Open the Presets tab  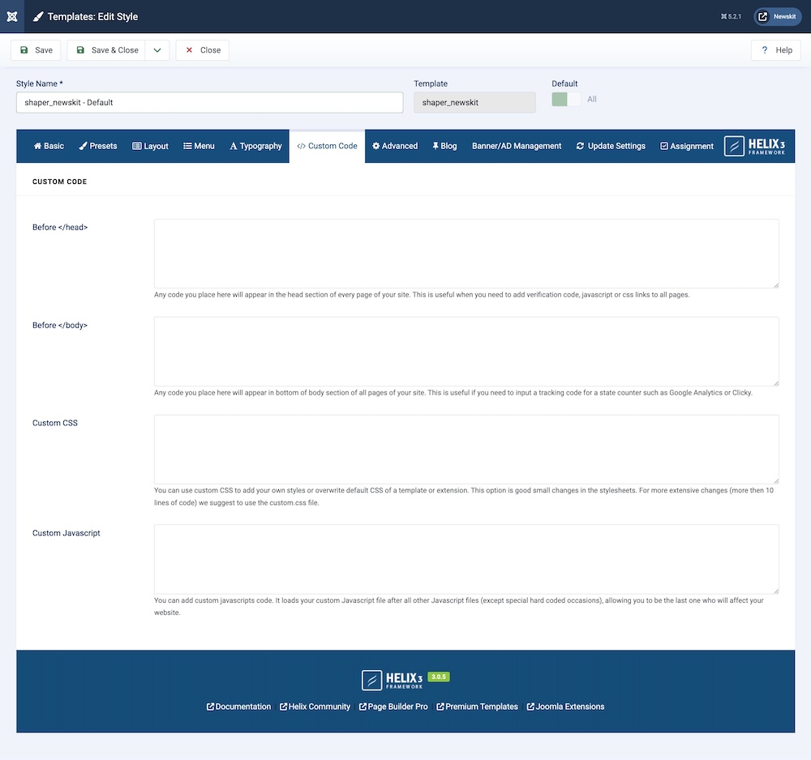coord(98,146)
